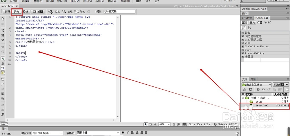Expand the 浏览器特定的 category
The width and height of the screenshot is (290, 136).
242,36
